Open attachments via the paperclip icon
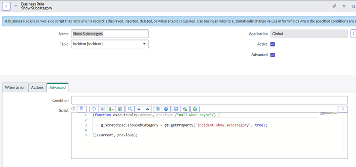This screenshot has height=167, width=356. pos(334,6)
